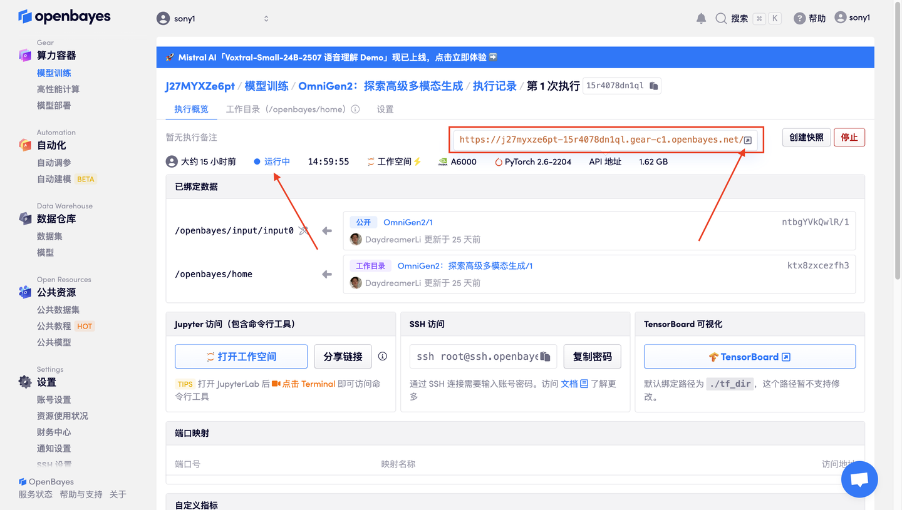Click 关于 footer link

[118, 494]
